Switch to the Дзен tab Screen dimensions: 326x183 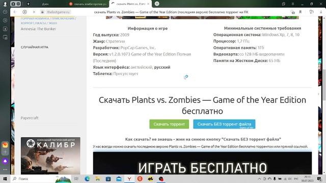click(x=45, y=4)
